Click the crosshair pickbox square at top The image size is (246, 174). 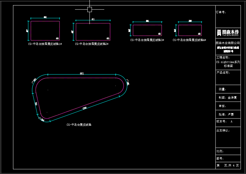89,9
